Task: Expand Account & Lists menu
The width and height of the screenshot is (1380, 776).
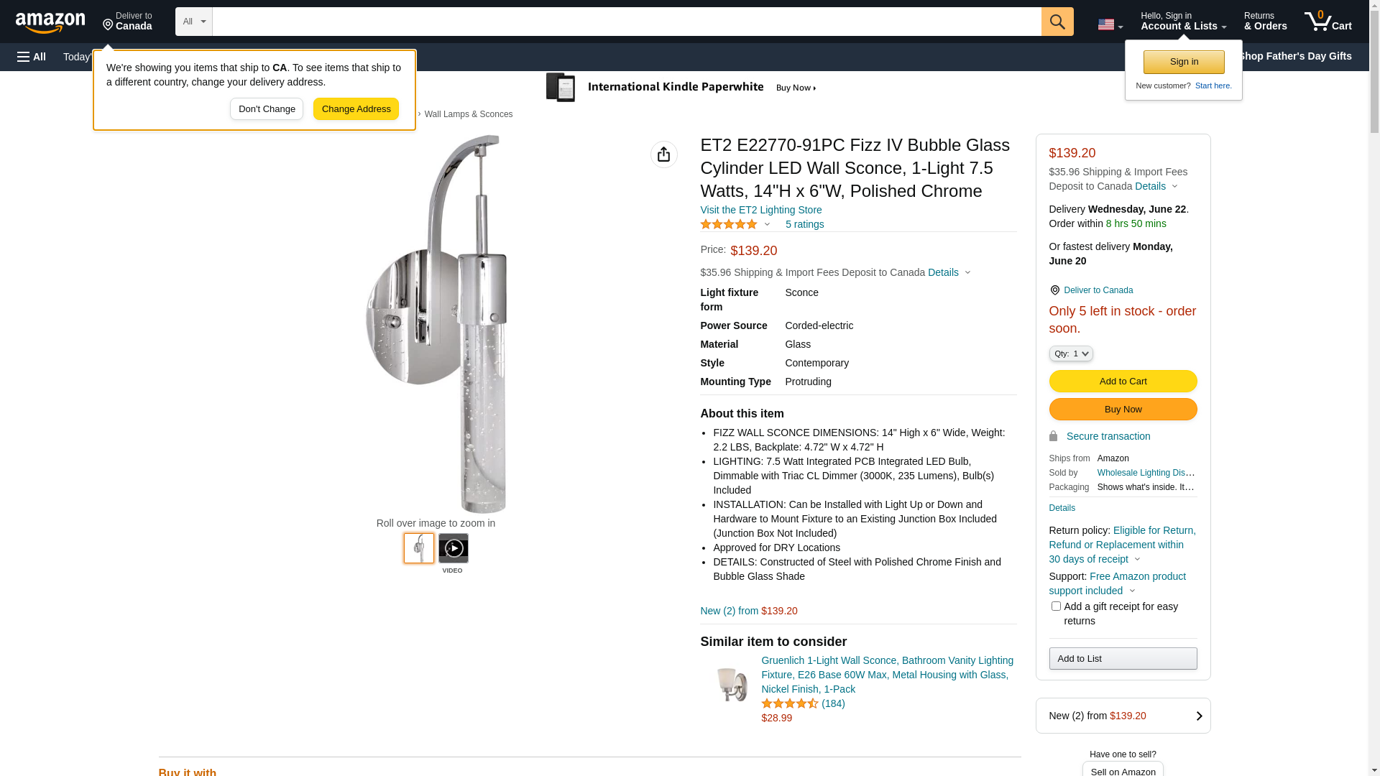Action: (x=1182, y=22)
